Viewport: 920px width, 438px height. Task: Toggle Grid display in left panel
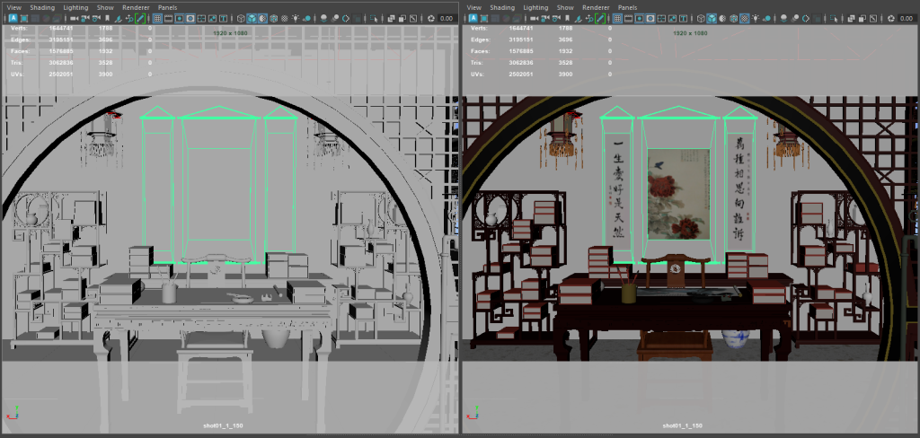tap(157, 18)
